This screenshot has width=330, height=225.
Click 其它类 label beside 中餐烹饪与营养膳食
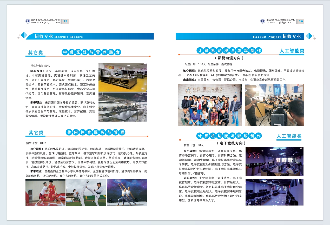36,53
